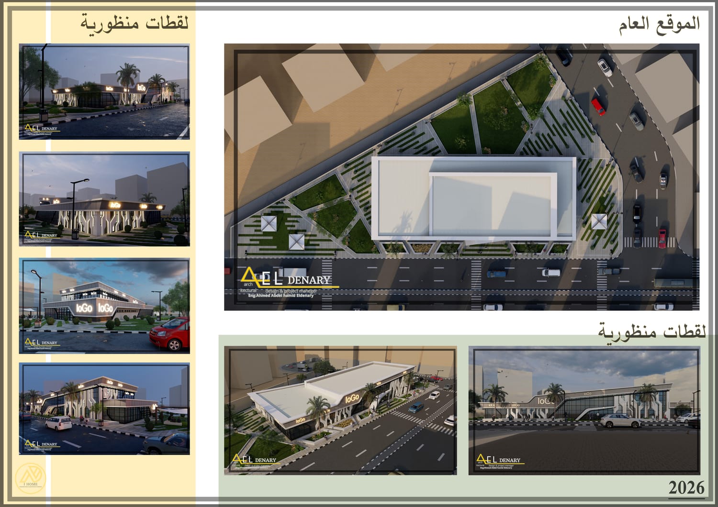
Task: Click the red car on the curved road
Action: click(598, 107)
